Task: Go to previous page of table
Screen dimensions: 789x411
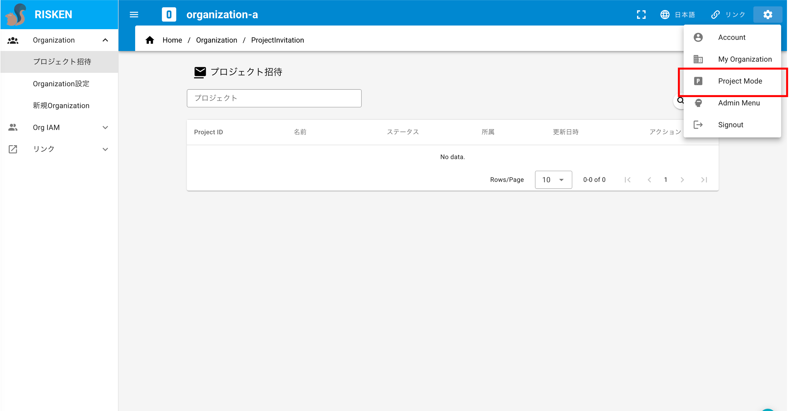Action: coord(649,180)
